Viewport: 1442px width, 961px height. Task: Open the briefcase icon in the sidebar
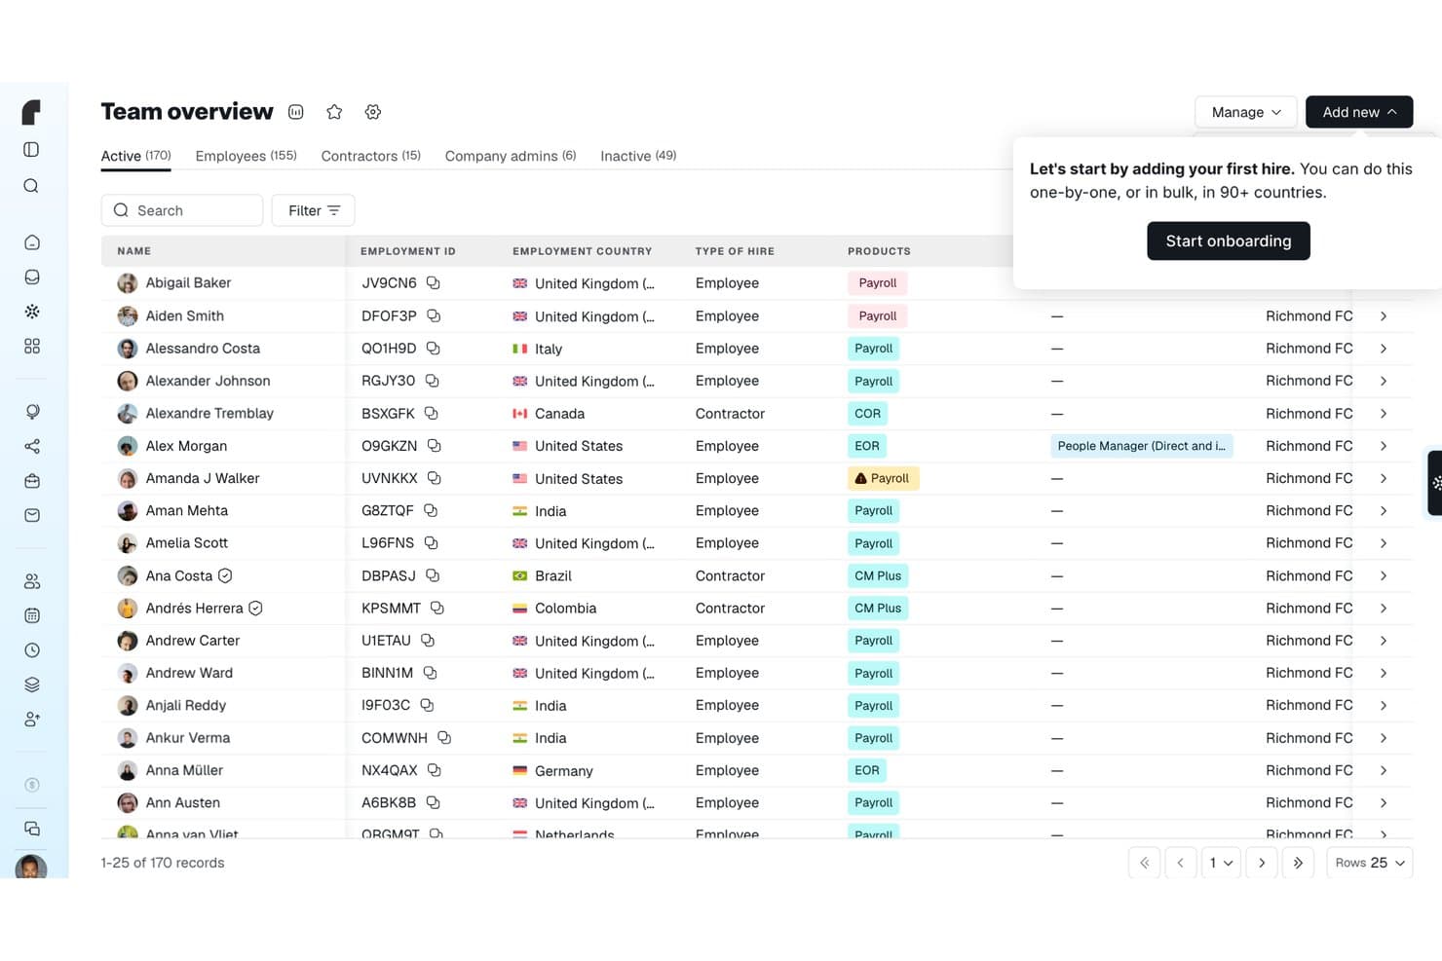32,481
